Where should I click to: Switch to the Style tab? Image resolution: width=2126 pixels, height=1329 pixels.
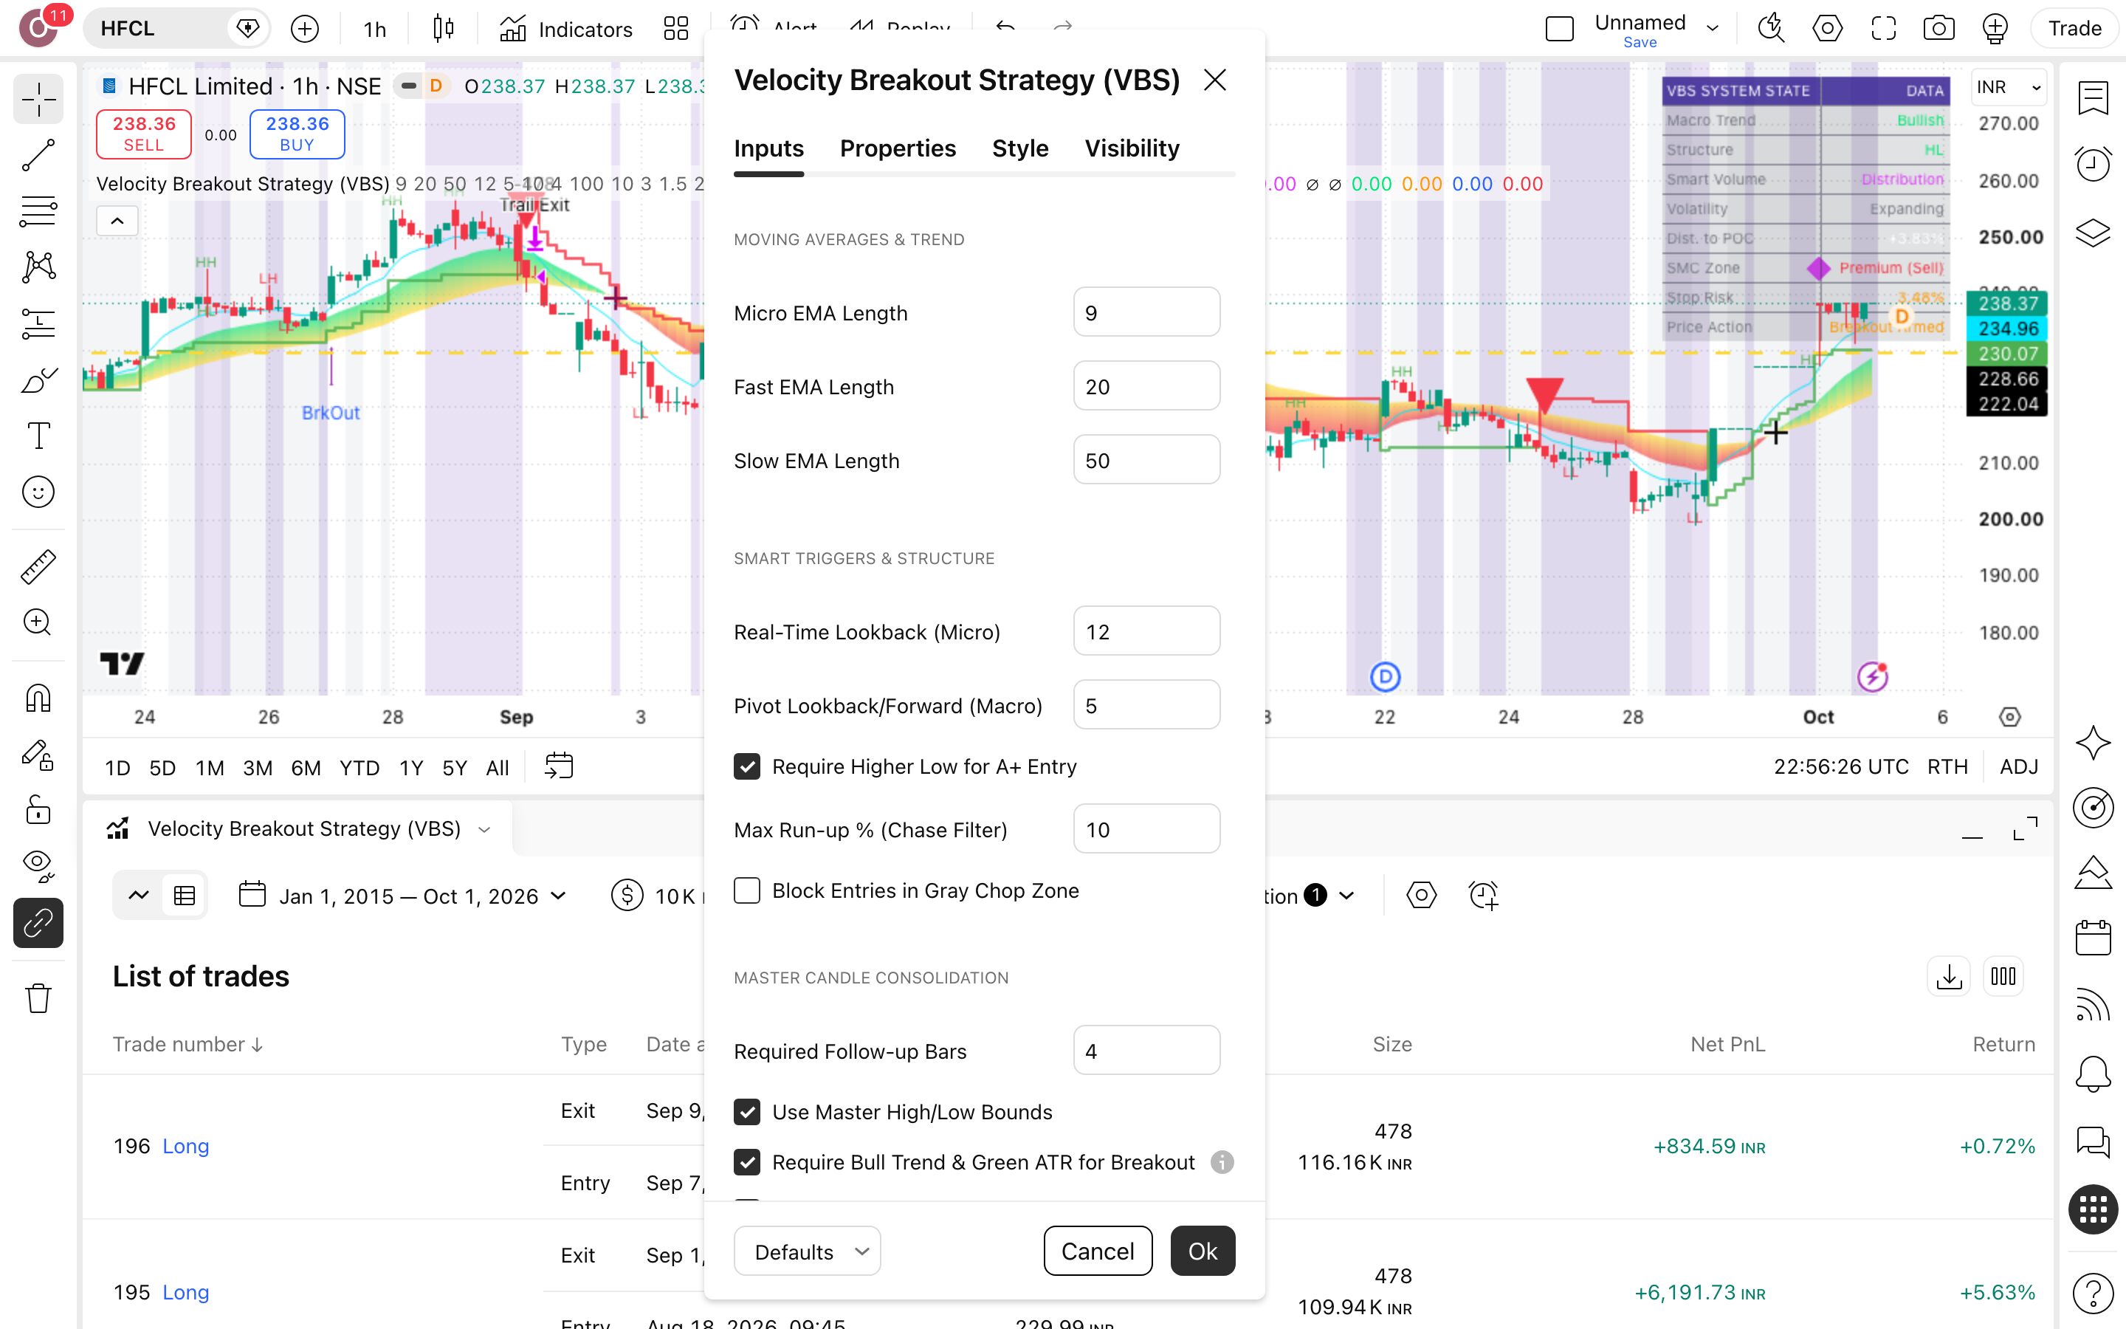point(1020,148)
